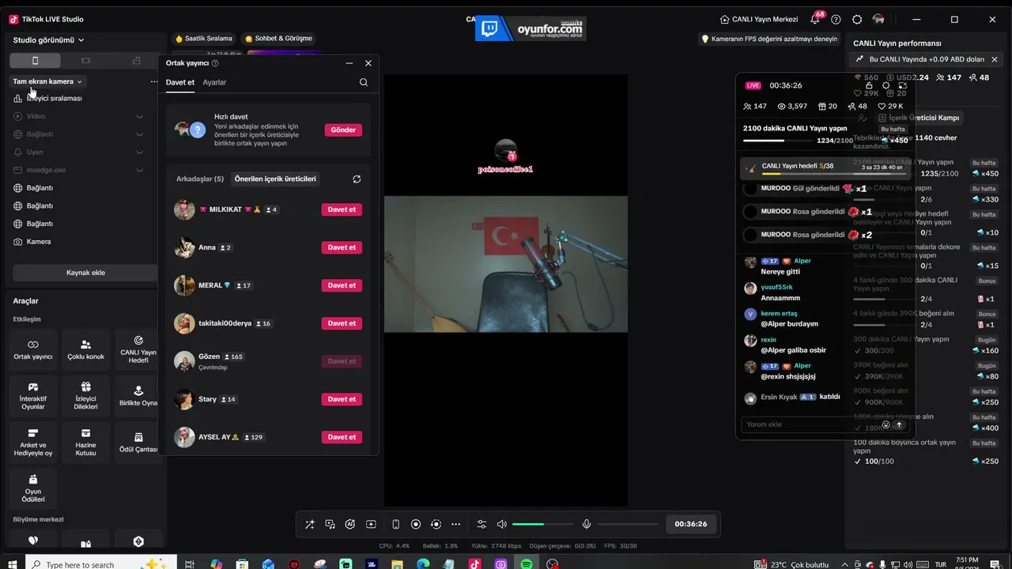Invite MILKIKAT with Davet et
1012x569 pixels.
click(342, 209)
